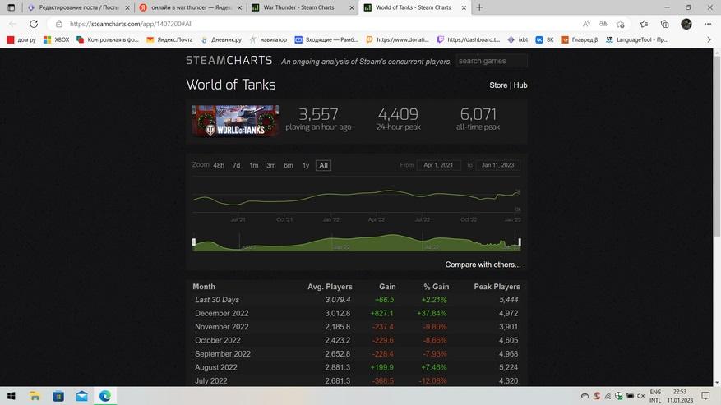The image size is (721, 405).
Task: Open OneDrive cloud tray icon
Action: 585,396
